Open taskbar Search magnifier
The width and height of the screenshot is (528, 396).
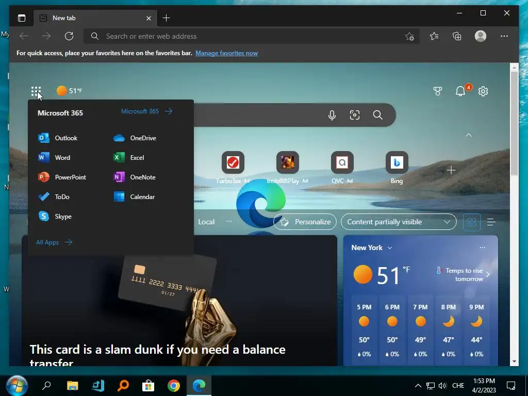pyautogui.click(x=46, y=386)
